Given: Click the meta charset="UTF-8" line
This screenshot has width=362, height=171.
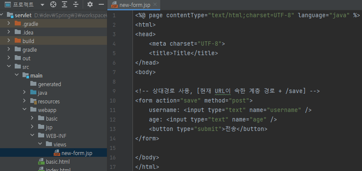Looking at the screenshot, I should pyautogui.click(x=187, y=44).
